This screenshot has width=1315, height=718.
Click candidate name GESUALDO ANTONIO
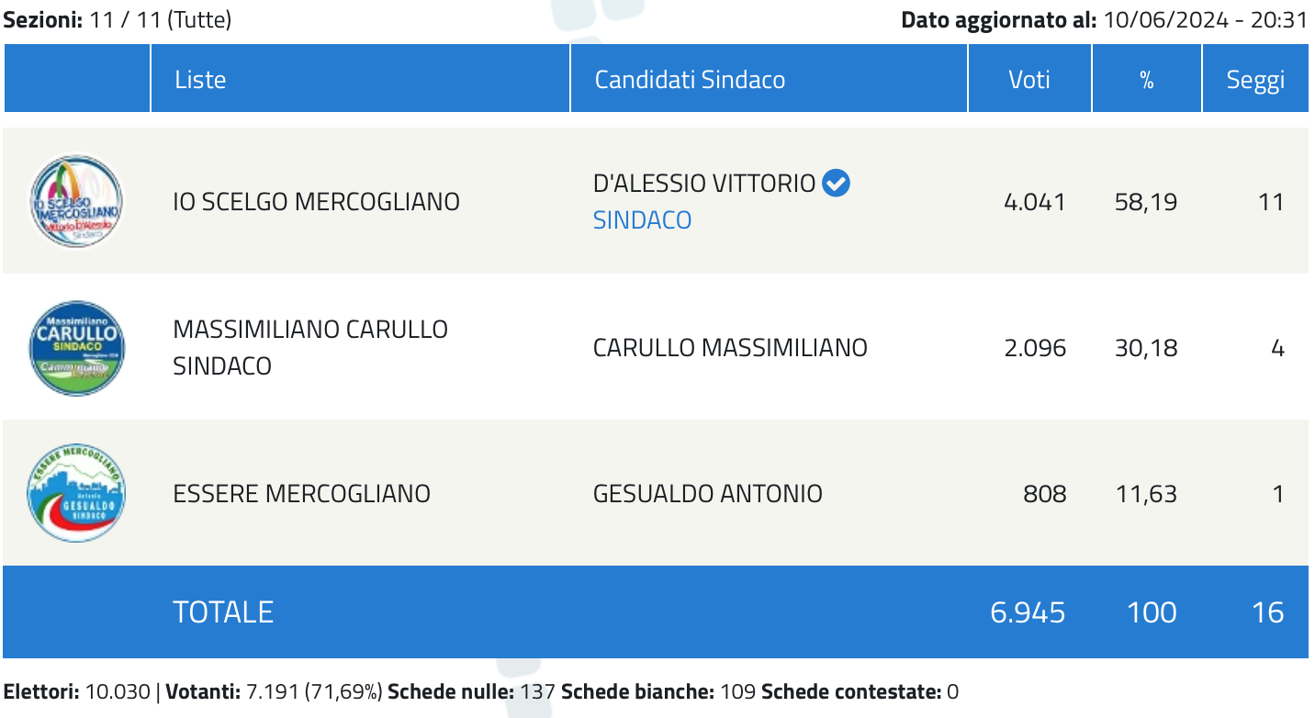(708, 494)
